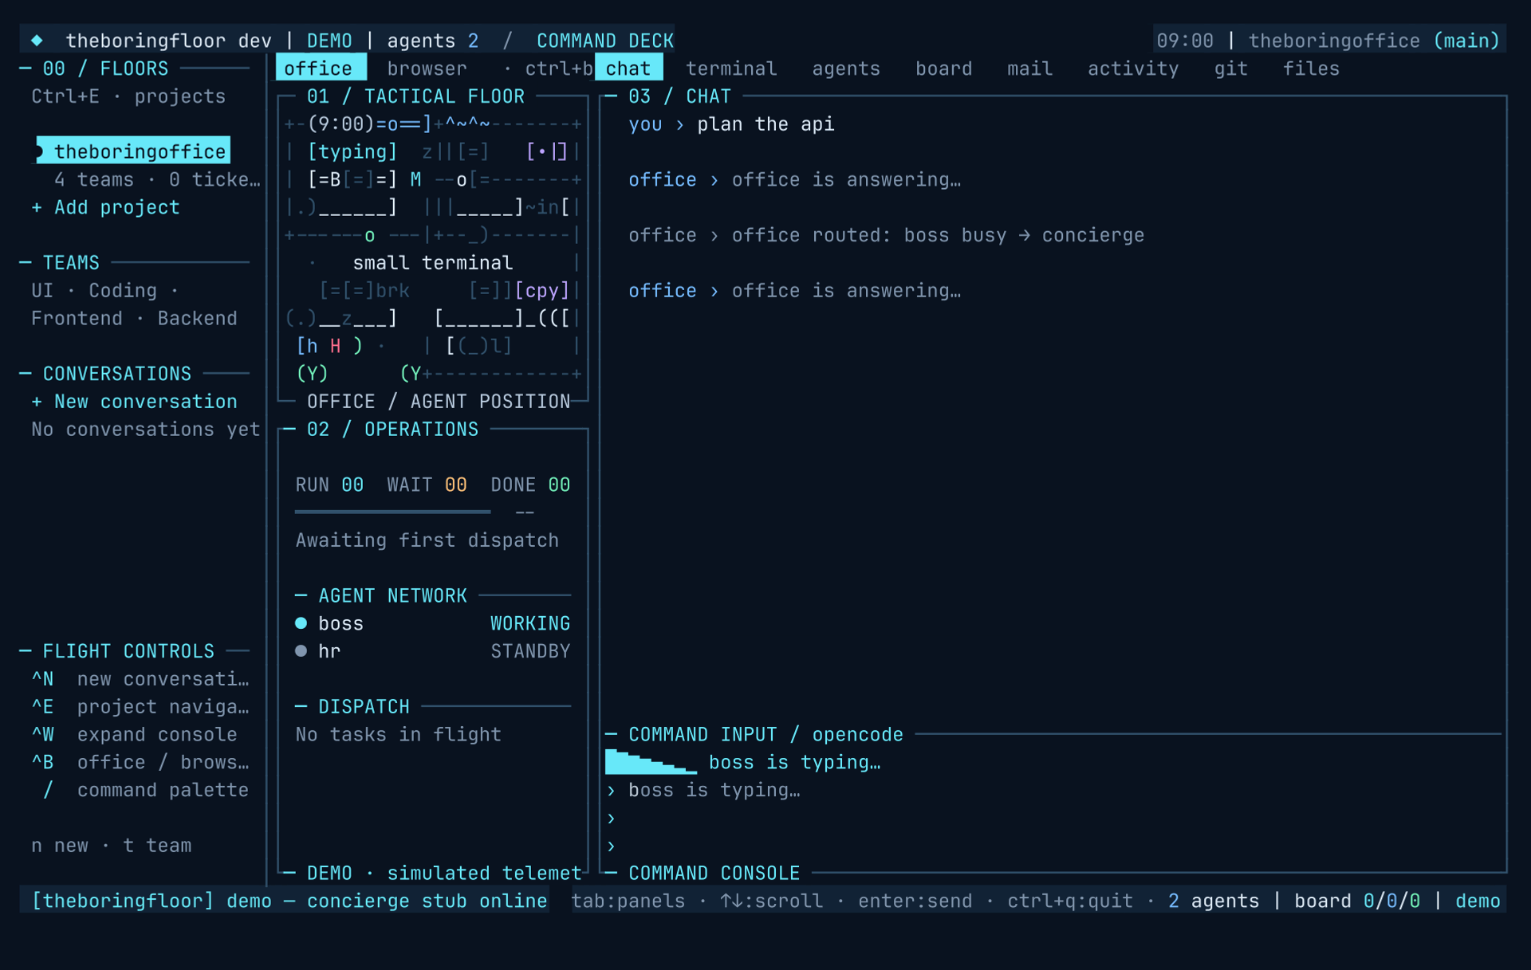Click the hr agent status dot
The width and height of the screenshot is (1531, 970).
click(x=301, y=651)
